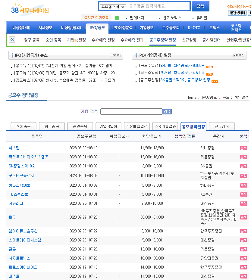Open 분석 badge for 넥스틸 row
Viewport: 251px width, 280px height.
click(x=243, y=148)
